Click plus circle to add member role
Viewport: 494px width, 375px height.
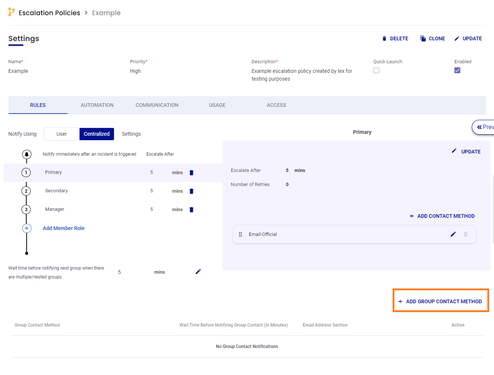coord(27,228)
